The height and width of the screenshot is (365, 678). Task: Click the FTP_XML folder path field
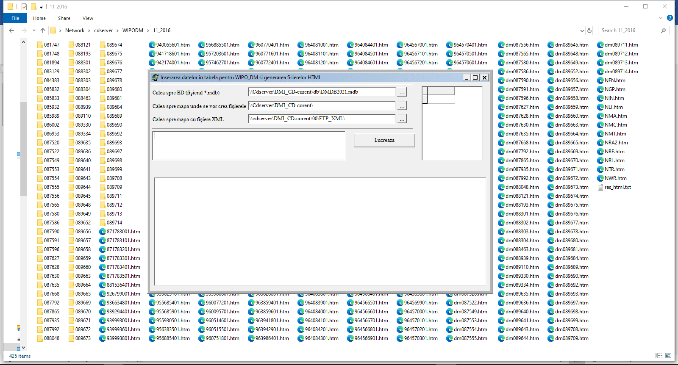[322, 119]
